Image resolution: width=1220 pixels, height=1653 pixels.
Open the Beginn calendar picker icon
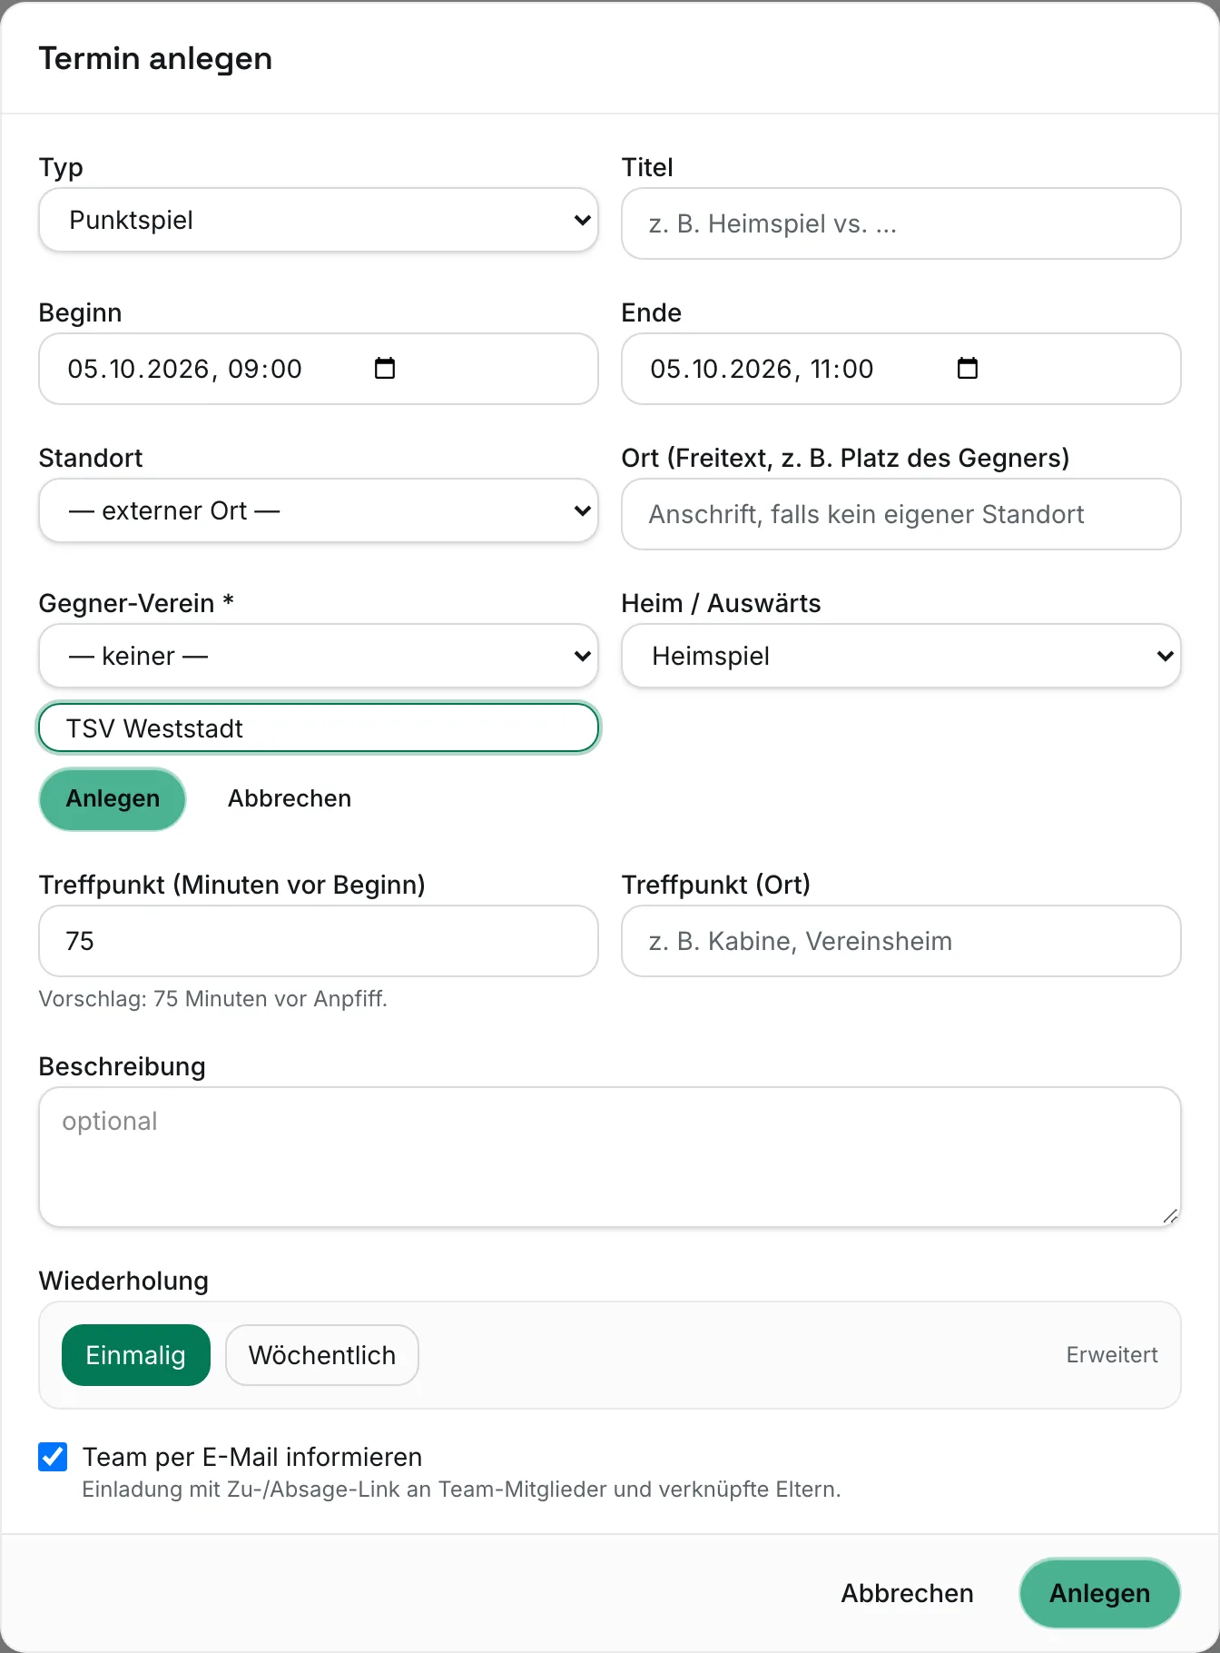(x=385, y=368)
